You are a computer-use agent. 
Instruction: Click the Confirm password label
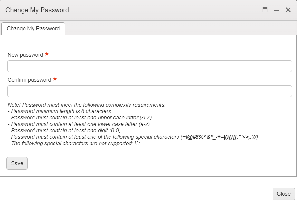pyautogui.click(x=29, y=80)
